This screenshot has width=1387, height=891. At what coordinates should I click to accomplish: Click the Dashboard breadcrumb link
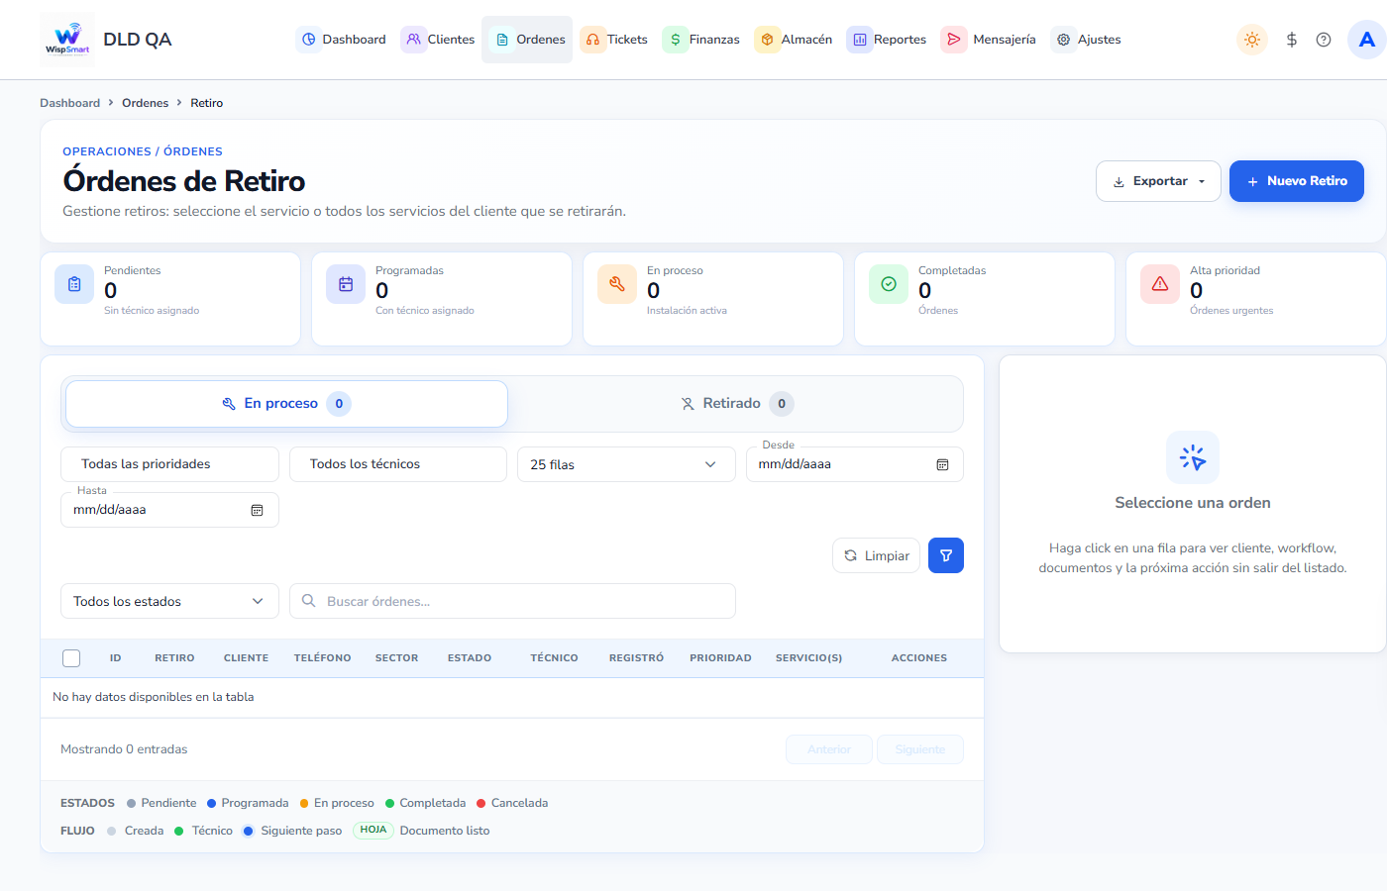(69, 103)
